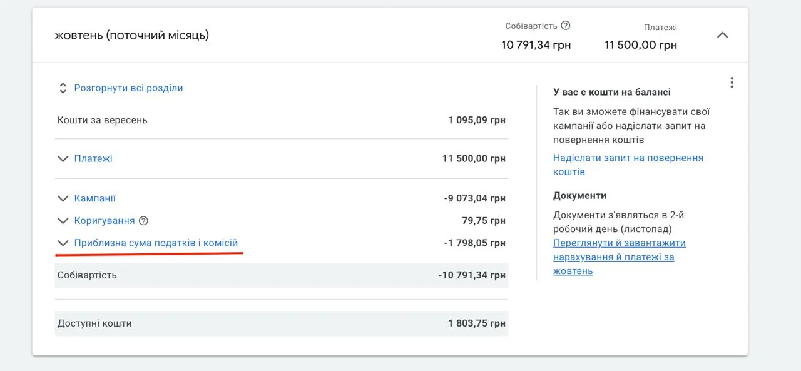Viewport: 801px width, 371px height.
Task: Select the 79,75 грн adjustments amount
Action: (x=484, y=221)
